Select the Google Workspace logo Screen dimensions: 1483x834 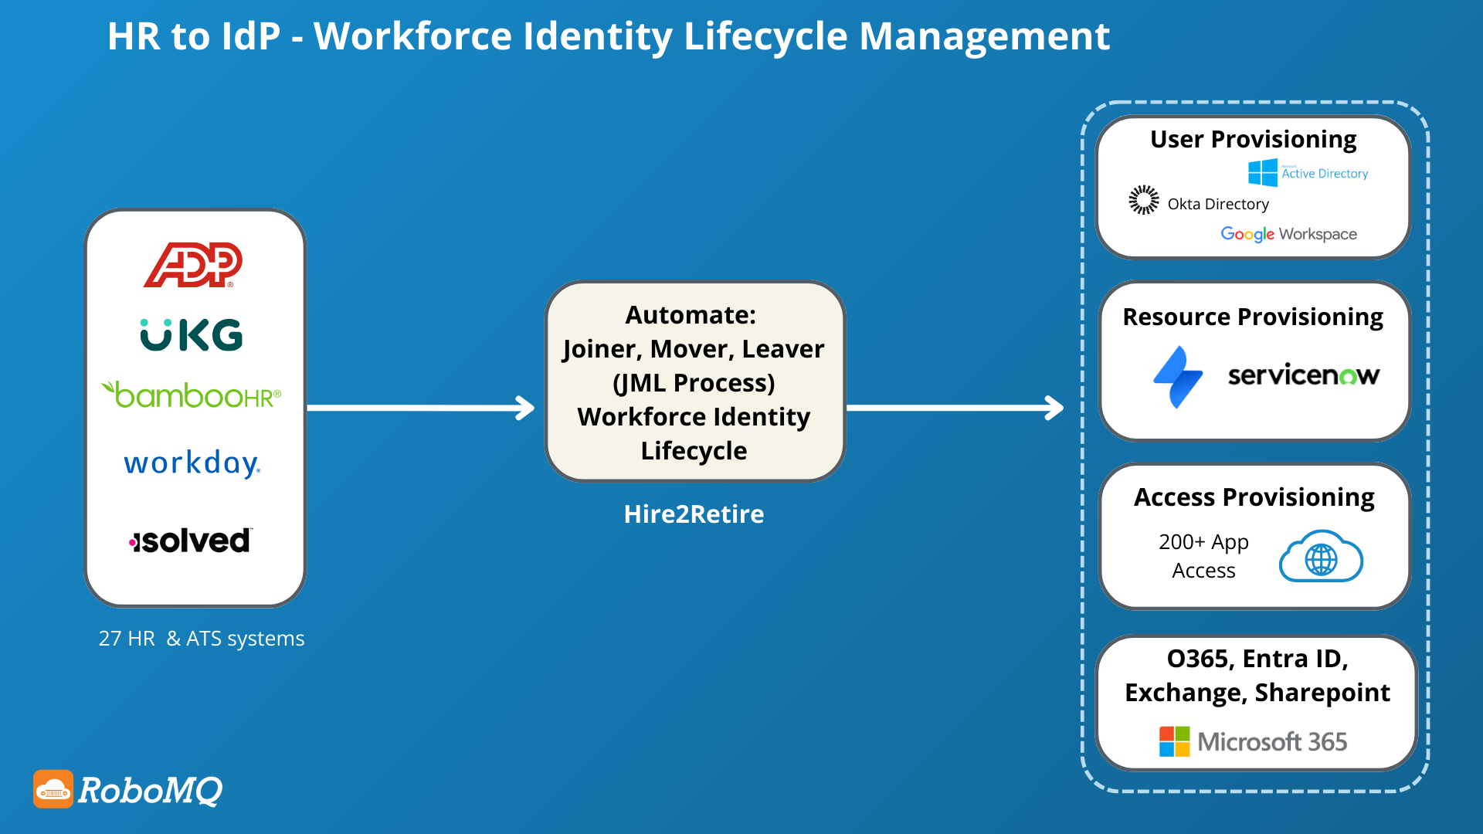point(1288,234)
